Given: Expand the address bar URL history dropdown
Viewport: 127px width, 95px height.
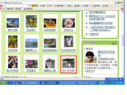Looking at the screenshot, I should 115,3.
